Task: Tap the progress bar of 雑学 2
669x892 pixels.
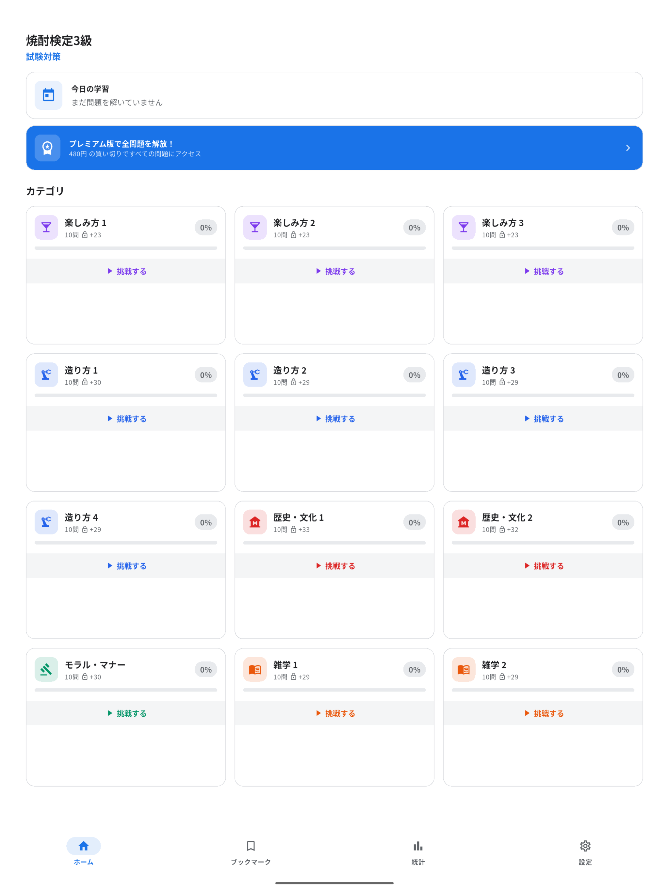Action: [x=543, y=690]
